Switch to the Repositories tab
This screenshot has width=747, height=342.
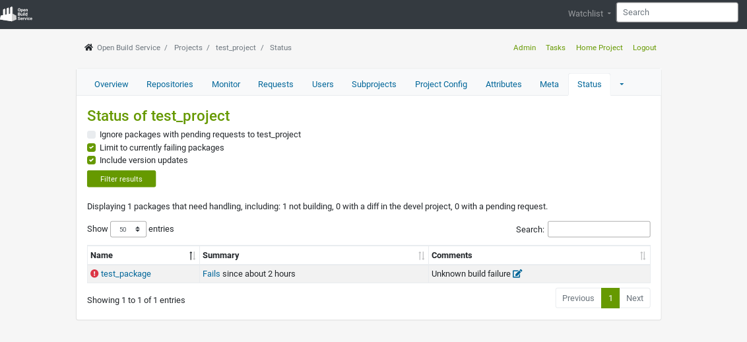(170, 85)
